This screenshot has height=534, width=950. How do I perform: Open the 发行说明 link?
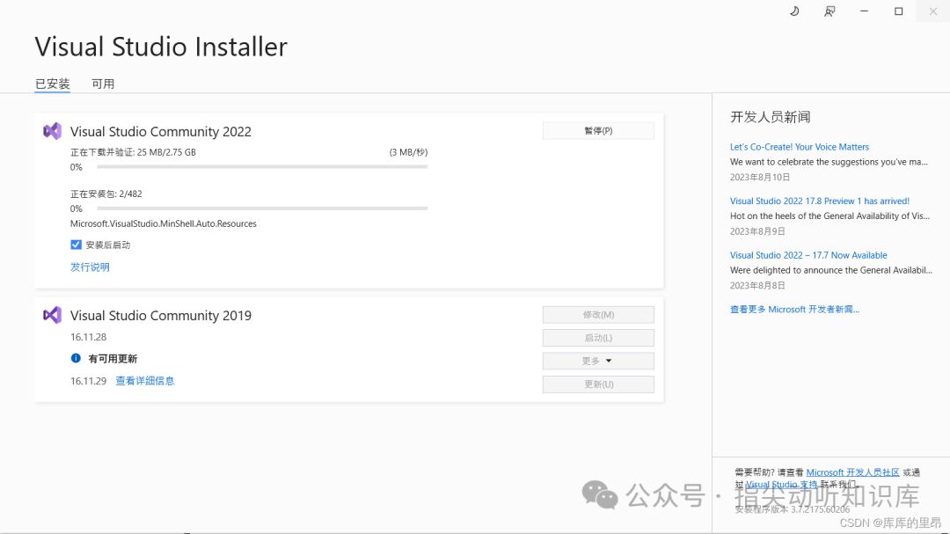pyautogui.click(x=90, y=267)
